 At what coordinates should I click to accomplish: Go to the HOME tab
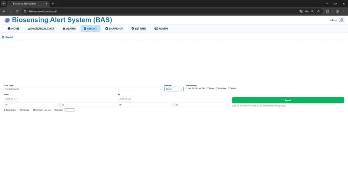13,28
